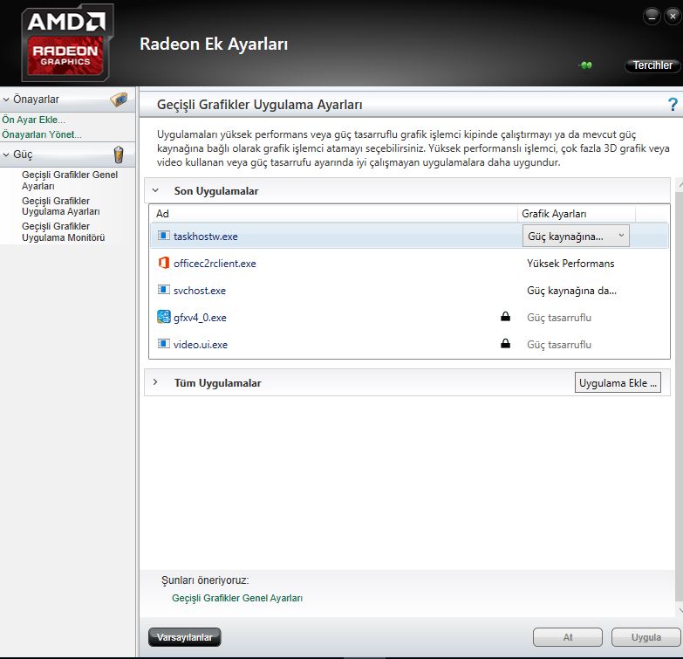Click the Güç battery icon
The height and width of the screenshot is (659, 683).
(119, 154)
